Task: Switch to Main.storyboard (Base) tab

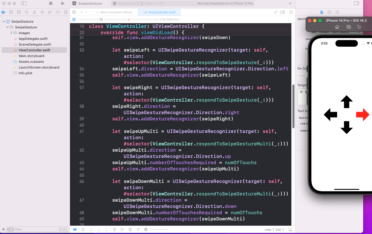Action: point(114,12)
